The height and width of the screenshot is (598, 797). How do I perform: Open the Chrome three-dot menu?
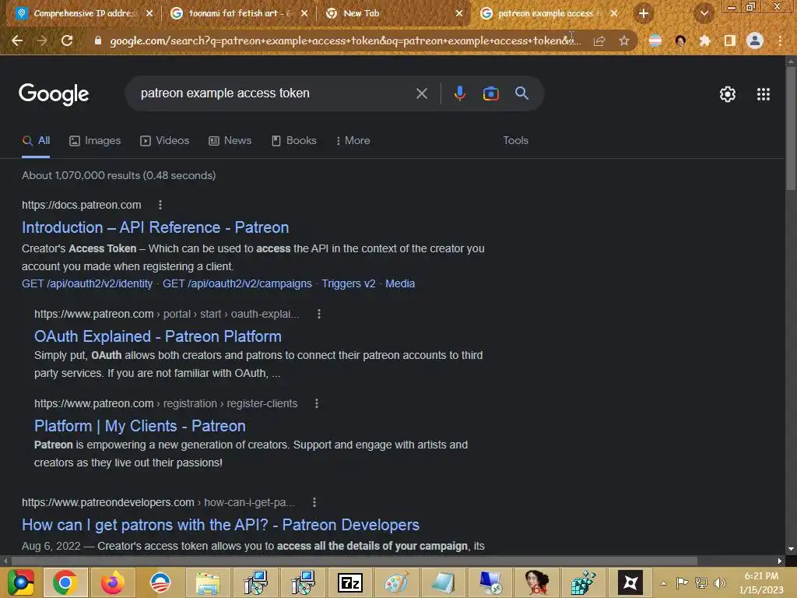780,40
